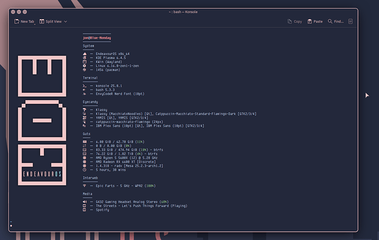Screen dimensions: 379x240
Task: Click the bash 5.3.3 line
Action: point(105,90)
